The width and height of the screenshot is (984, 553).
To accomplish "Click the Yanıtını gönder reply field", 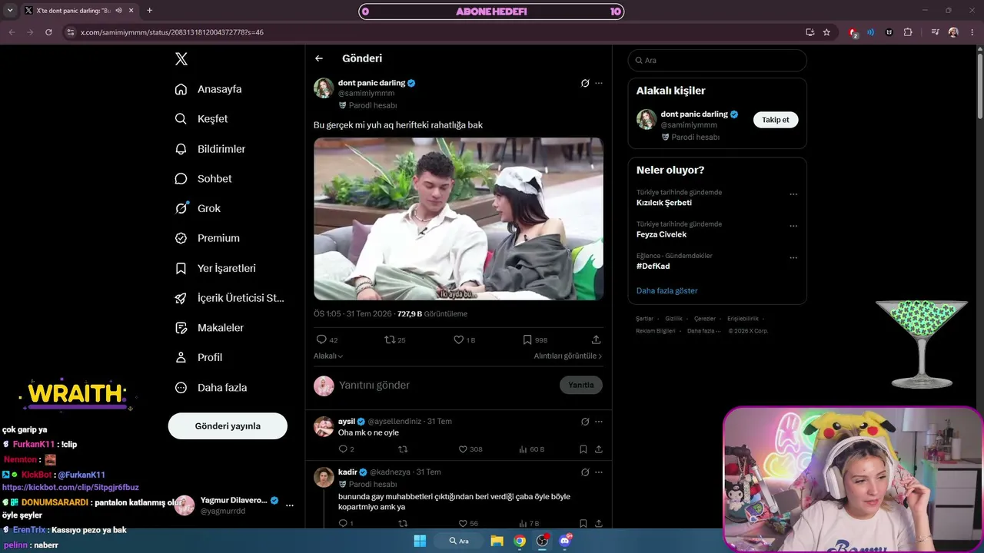I will click(x=446, y=385).
